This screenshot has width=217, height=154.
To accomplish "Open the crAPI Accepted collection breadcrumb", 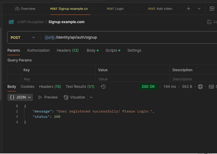I will pyautogui.click(x=31, y=22).
